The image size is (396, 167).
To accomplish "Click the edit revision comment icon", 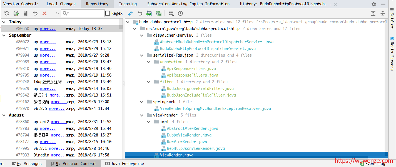I will point(16,13).
